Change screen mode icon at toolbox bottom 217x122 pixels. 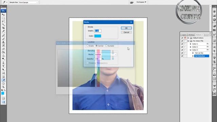point(3,102)
